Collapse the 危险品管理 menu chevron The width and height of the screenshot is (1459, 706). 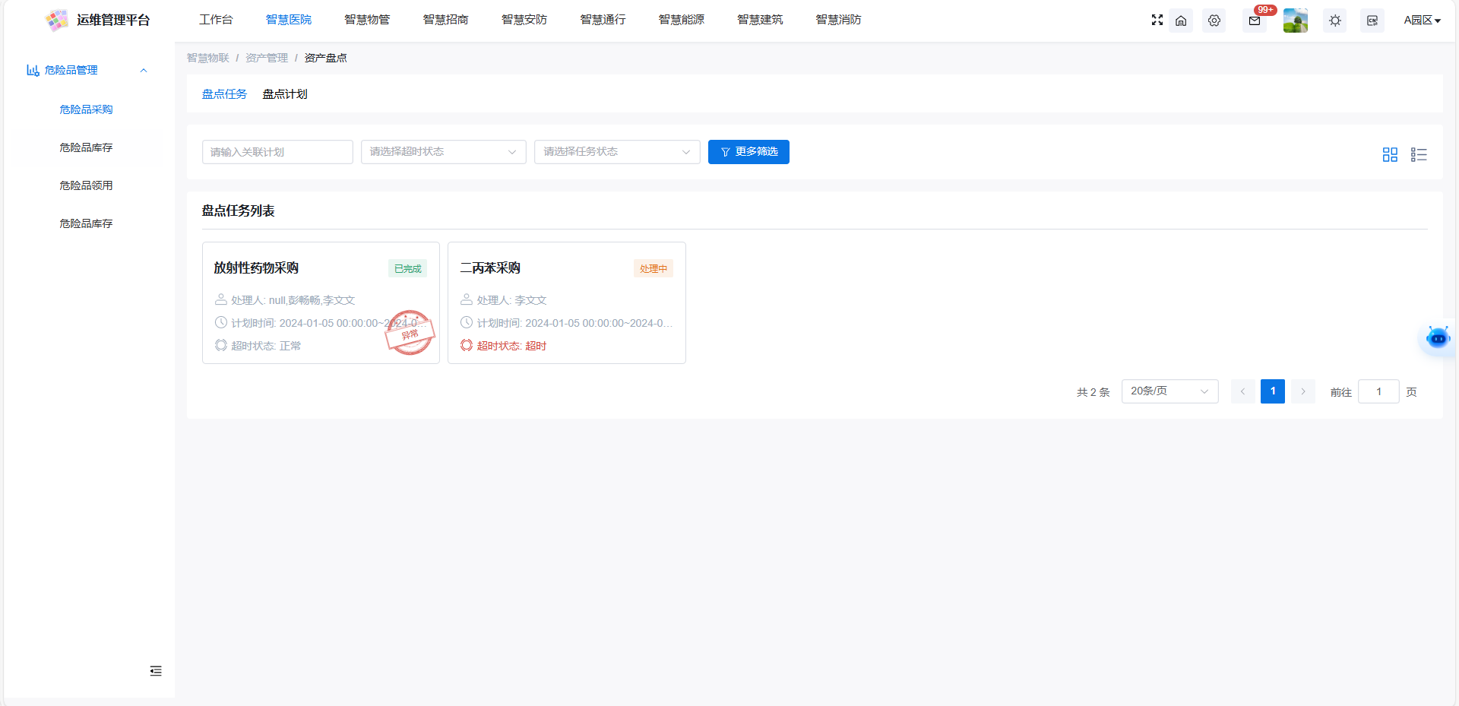click(x=144, y=71)
